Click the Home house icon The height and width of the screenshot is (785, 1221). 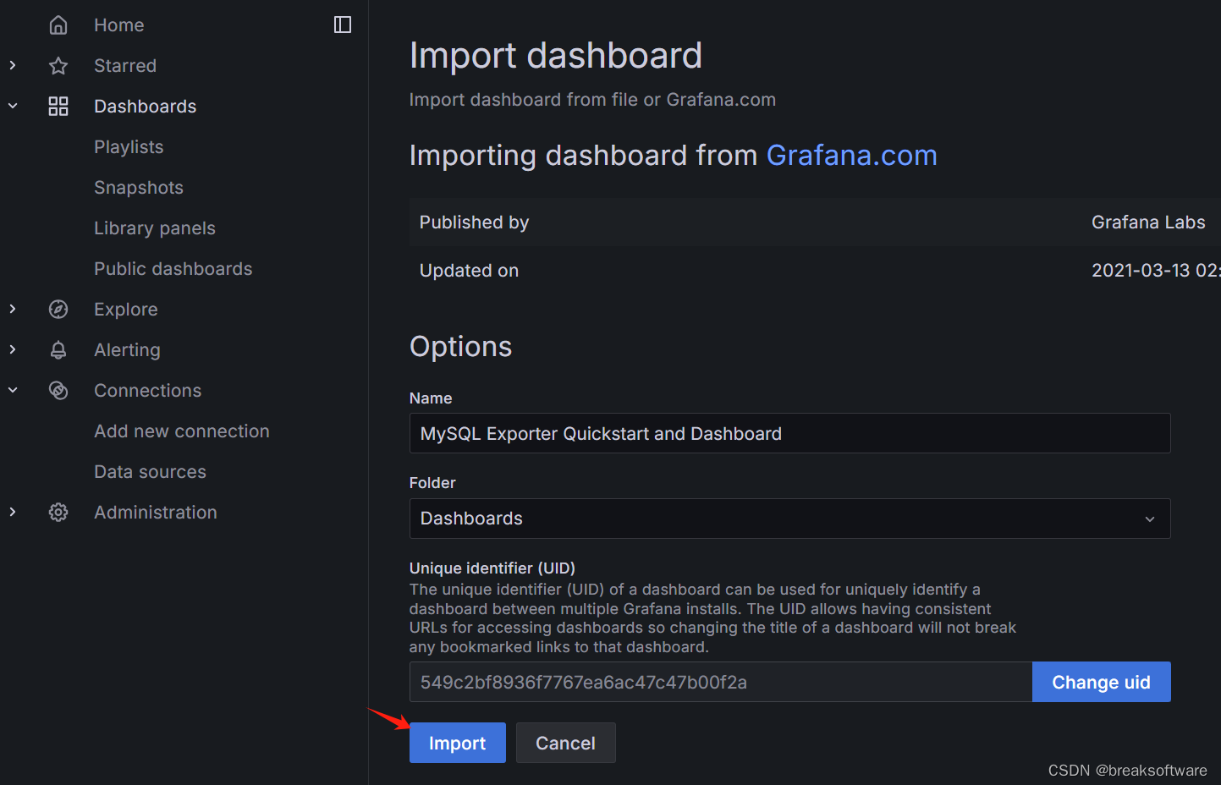(x=58, y=25)
